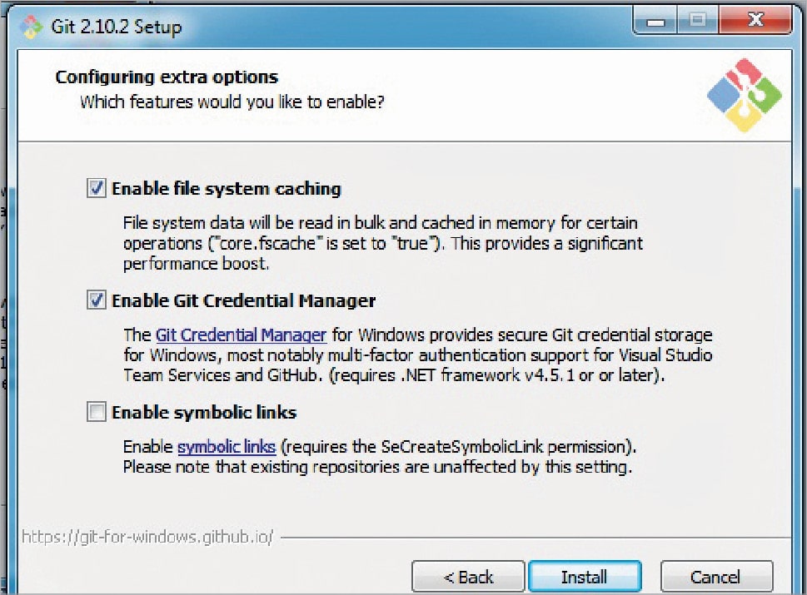Go back with the Back button

click(468, 577)
